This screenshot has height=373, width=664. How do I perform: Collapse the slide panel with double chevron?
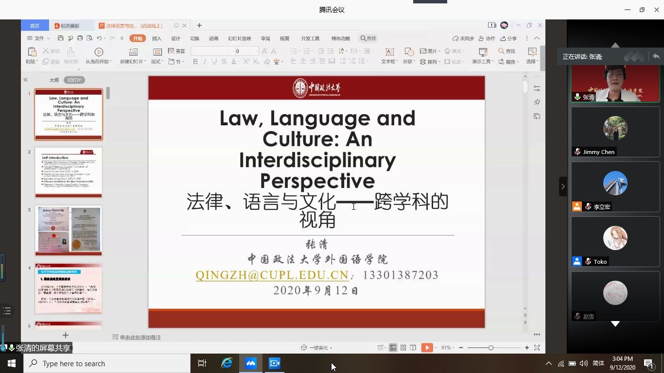tap(26, 80)
